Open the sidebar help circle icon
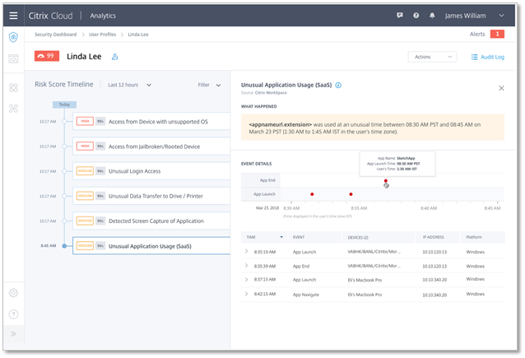Screen dimensions: 525x358 tap(13, 314)
